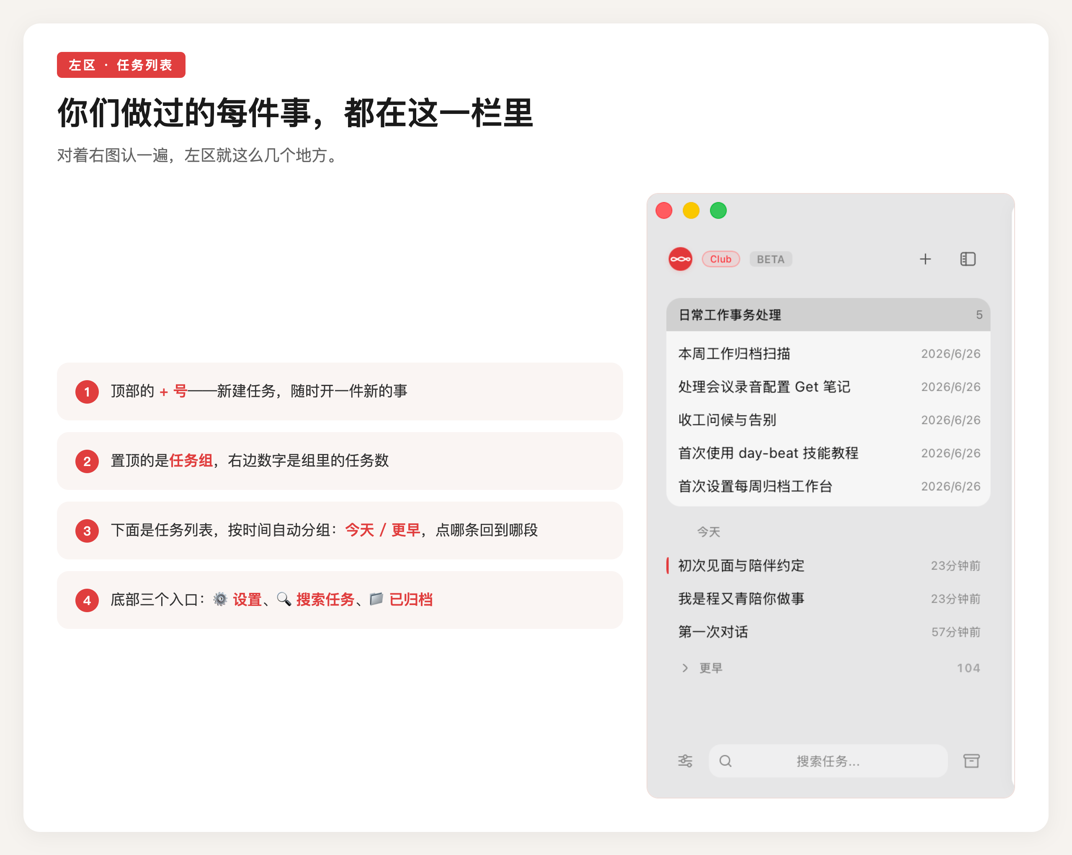Open task 首次使用 day-beat 技能教程
Image resolution: width=1072 pixels, height=855 pixels.
pos(828,453)
